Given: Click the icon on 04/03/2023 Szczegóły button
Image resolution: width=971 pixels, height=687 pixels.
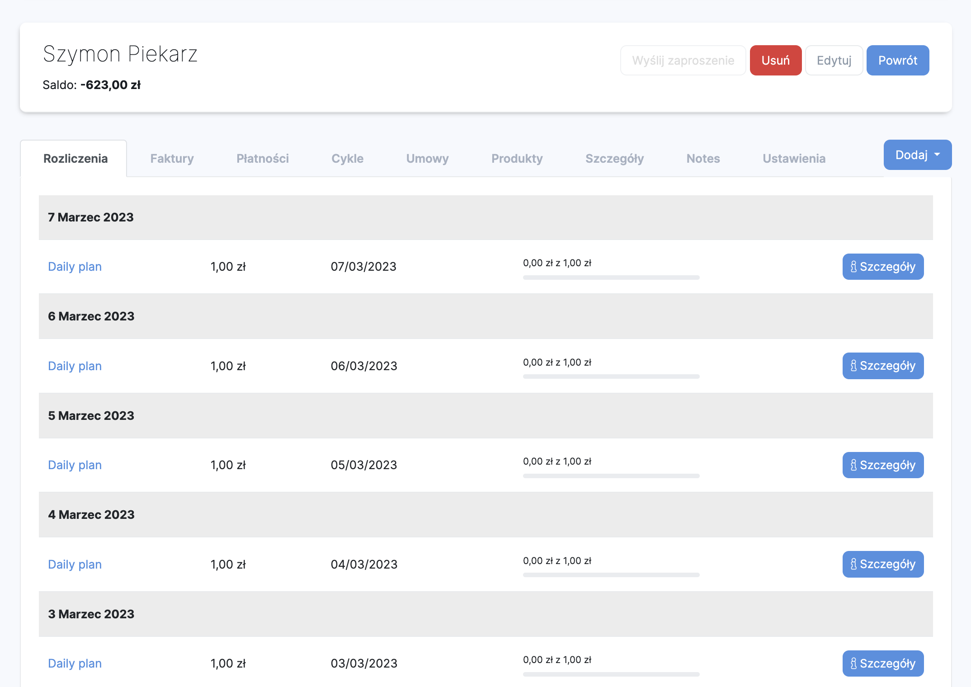Looking at the screenshot, I should (x=853, y=564).
